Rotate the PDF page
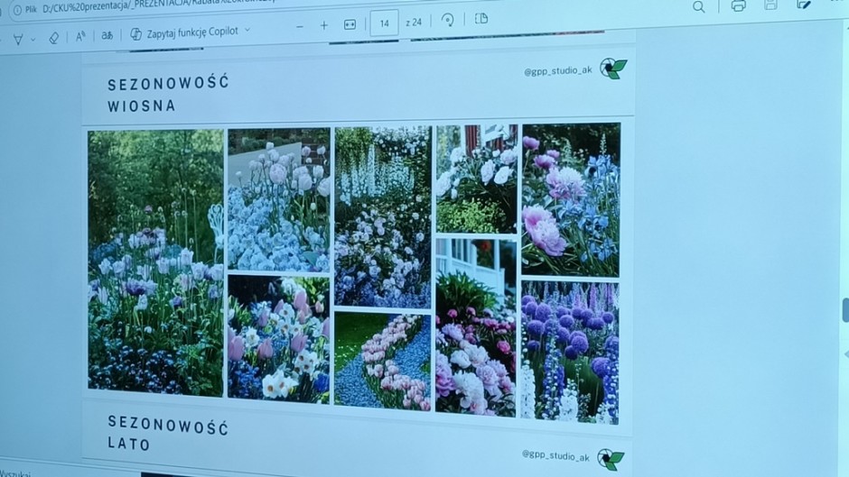Viewport: 849px width, 477px height. coord(447,21)
